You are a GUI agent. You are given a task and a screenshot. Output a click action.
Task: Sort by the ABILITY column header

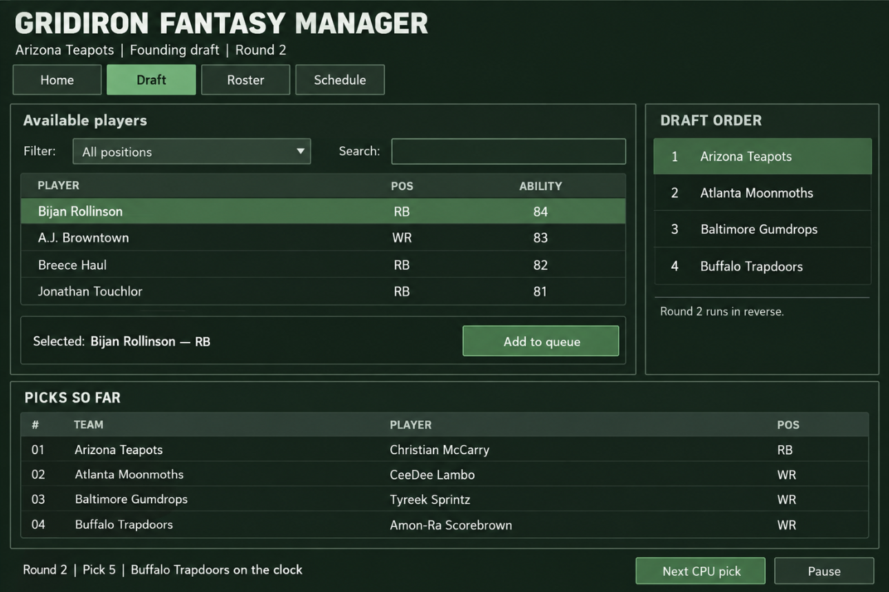click(x=540, y=186)
